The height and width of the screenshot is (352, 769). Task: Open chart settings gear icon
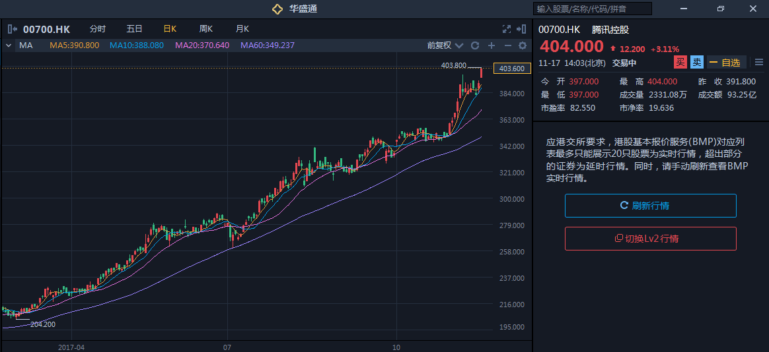pyautogui.click(x=523, y=45)
